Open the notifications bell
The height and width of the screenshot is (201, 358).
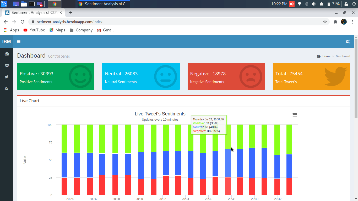click(x=322, y=4)
